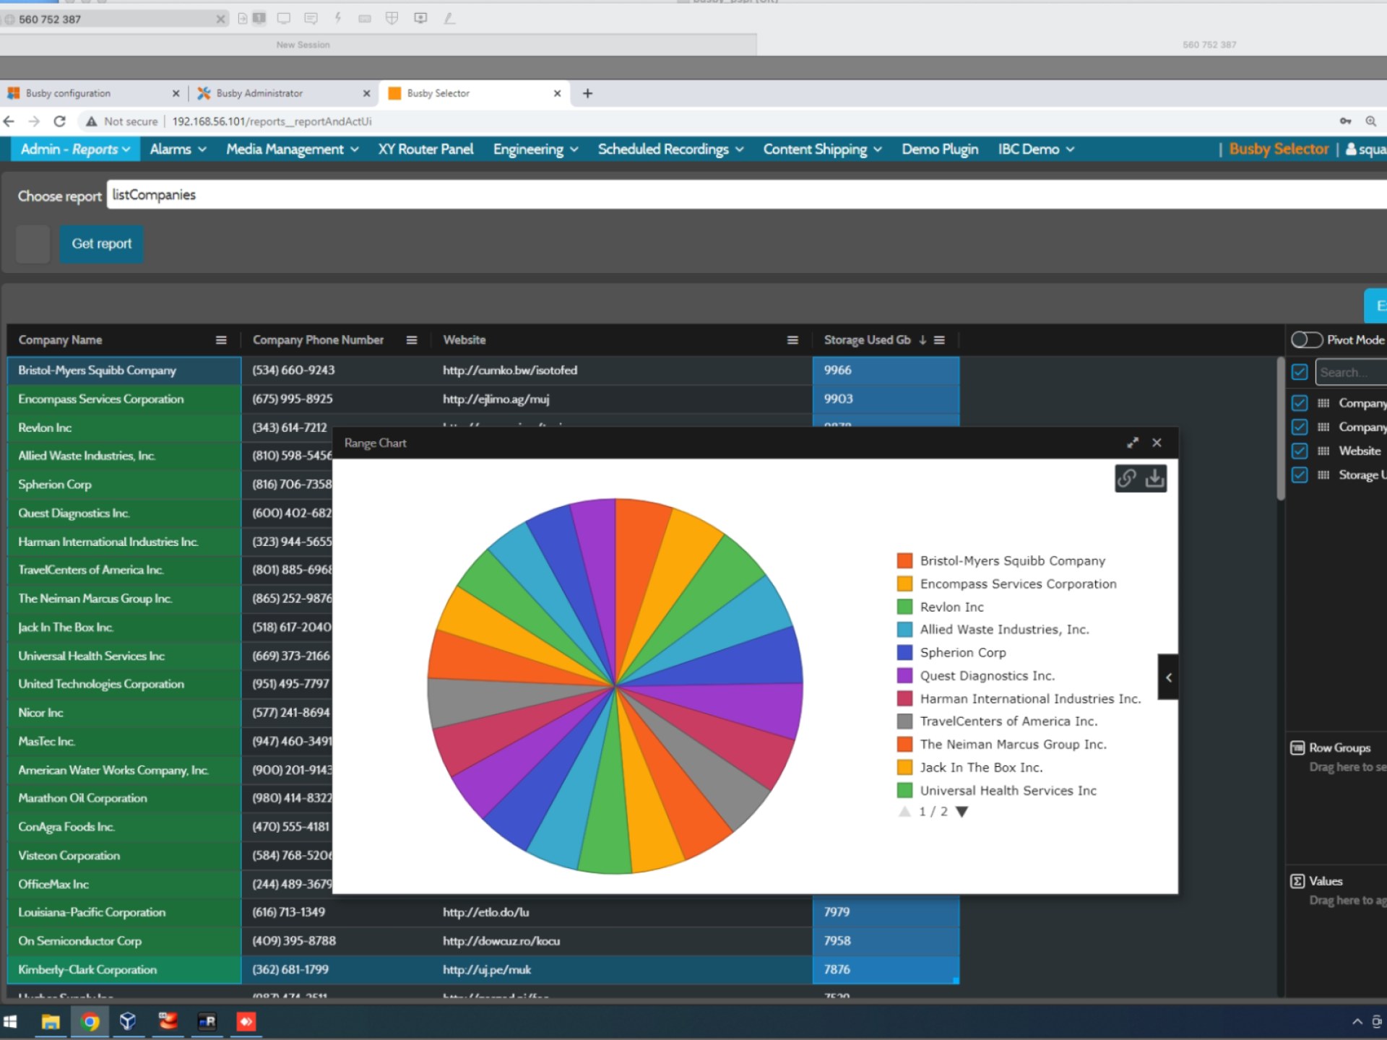
Task: Sort by Company Name header
Action: click(60, 340)
